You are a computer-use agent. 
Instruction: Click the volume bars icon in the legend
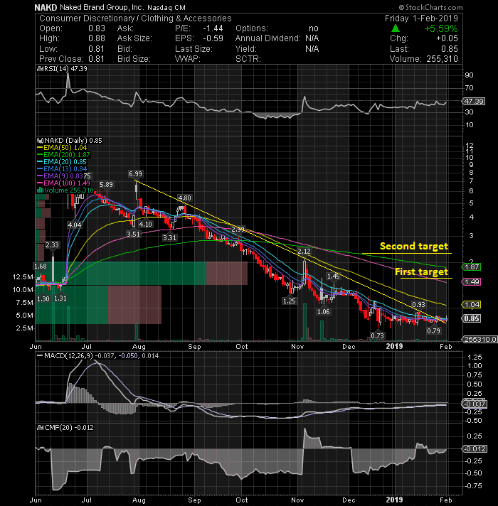coord(41,190)
